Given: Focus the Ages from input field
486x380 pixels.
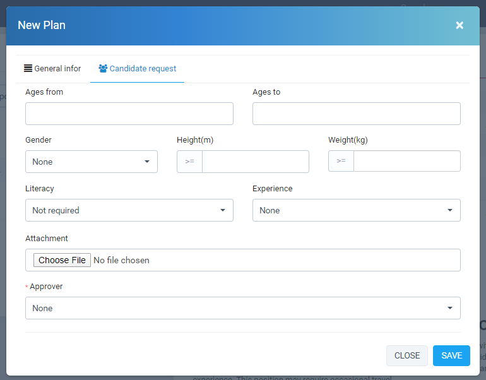Looking at the screenshot, I should tap(129, 114).
